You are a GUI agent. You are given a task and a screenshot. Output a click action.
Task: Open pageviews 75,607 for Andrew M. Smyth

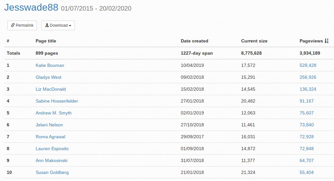[306, 113]
